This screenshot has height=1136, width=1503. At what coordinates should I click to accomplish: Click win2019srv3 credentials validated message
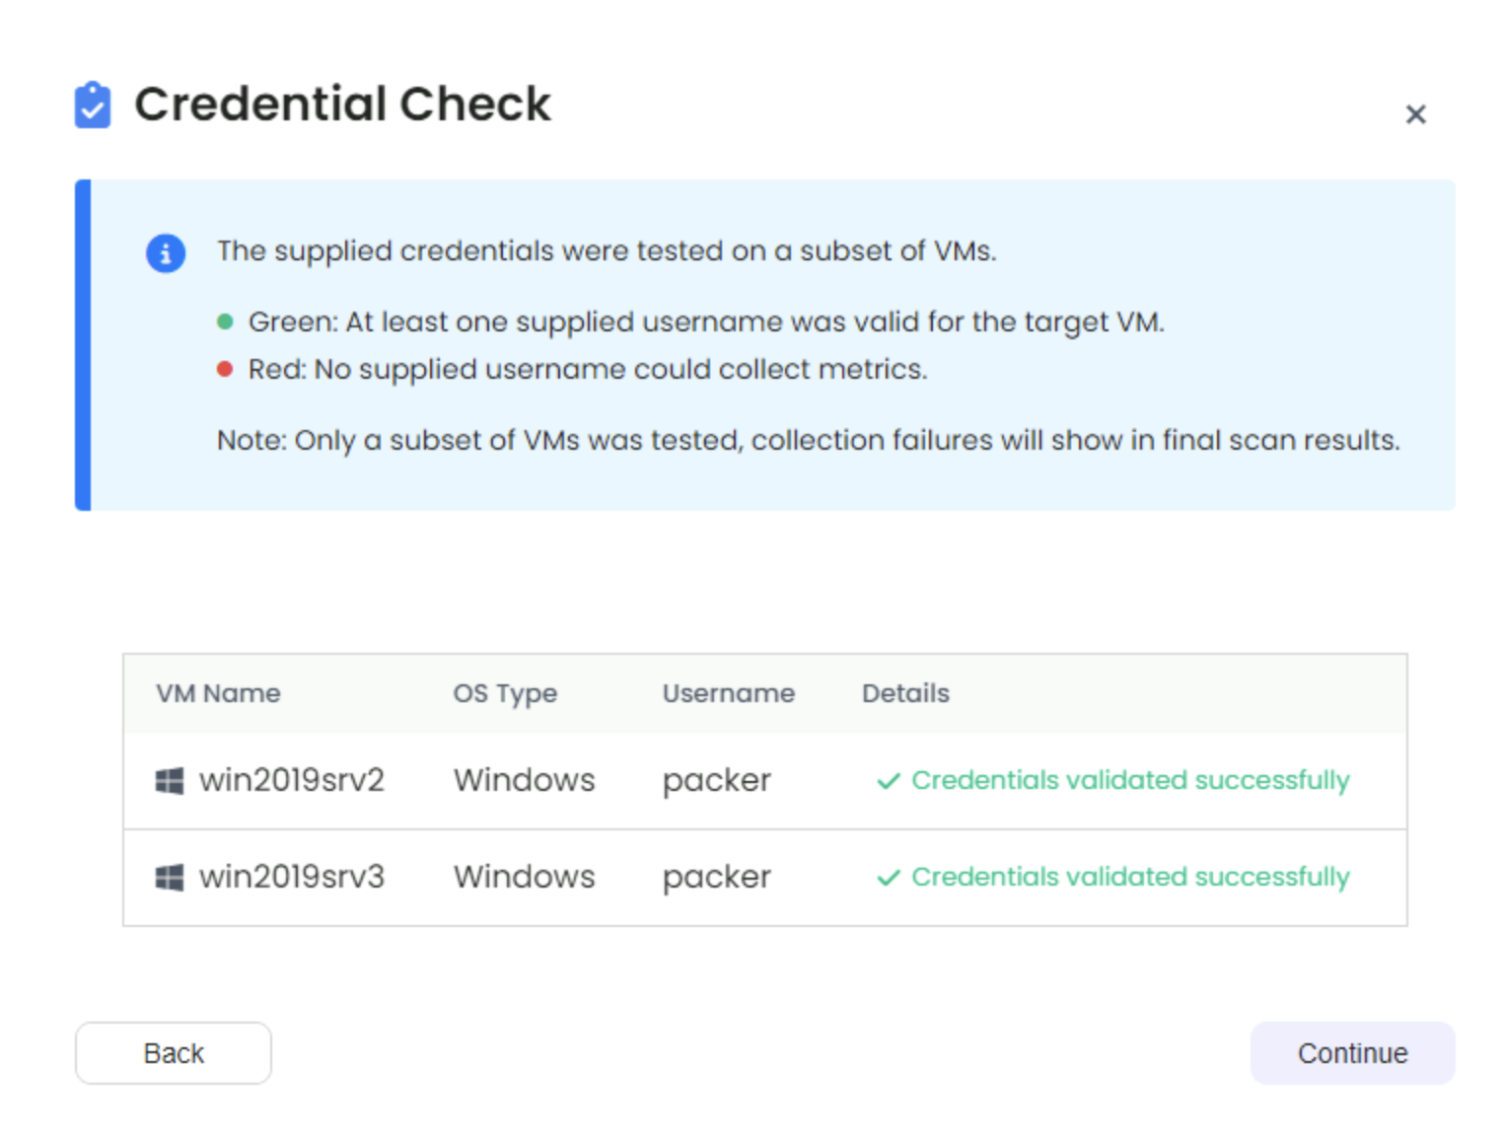[x=1130, y=877]
